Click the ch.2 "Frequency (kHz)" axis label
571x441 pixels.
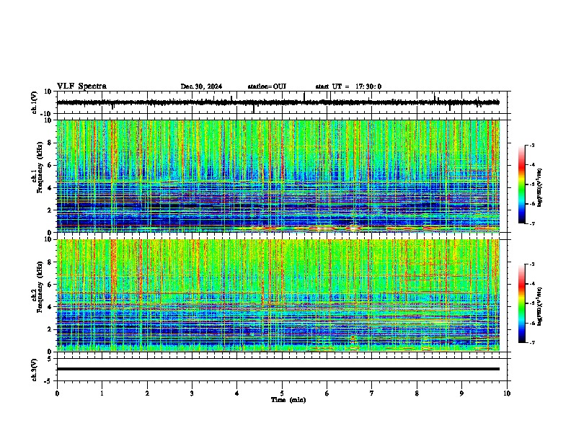[40, 287]
